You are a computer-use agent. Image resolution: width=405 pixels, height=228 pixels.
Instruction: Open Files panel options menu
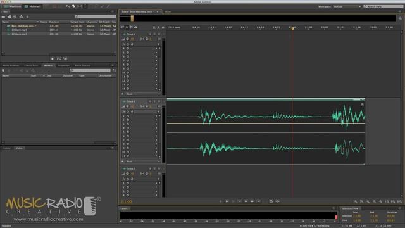(x=112, y=11)
